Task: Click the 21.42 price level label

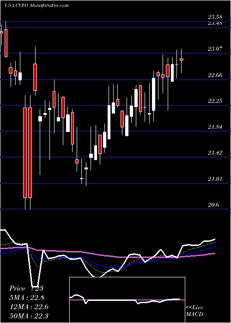Action: click(x=215, y=153)
